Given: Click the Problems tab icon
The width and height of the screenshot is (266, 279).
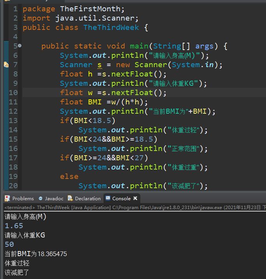Looking at the screenshot, I should coord(7,198).
